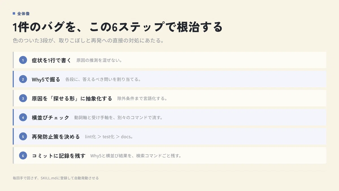Select the Why5で掘る step title

pos(46,79)
